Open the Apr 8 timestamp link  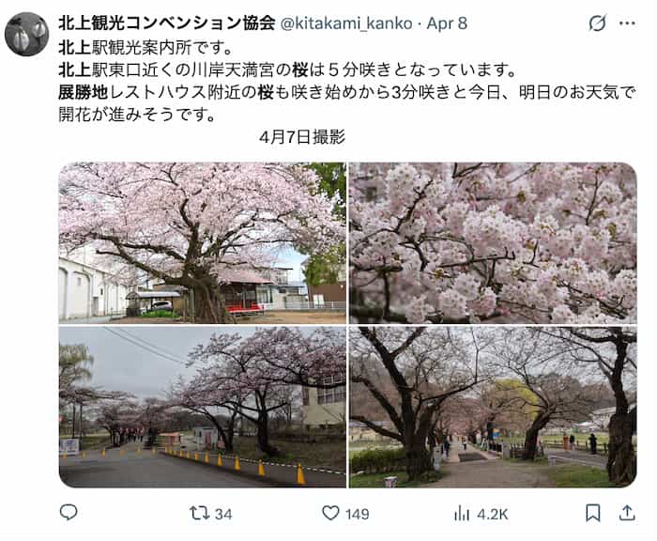point(447,23)
